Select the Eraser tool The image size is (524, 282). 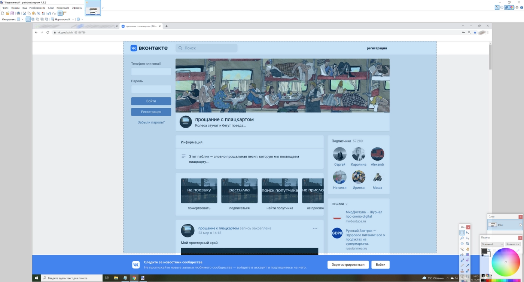click(x=467, y=260)
